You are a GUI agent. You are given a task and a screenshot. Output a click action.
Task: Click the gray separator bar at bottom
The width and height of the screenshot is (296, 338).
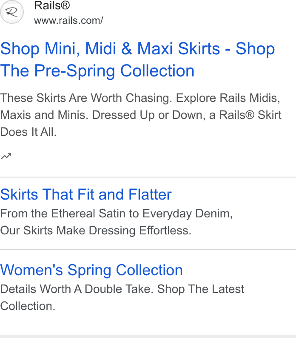(x=148, y=336)
